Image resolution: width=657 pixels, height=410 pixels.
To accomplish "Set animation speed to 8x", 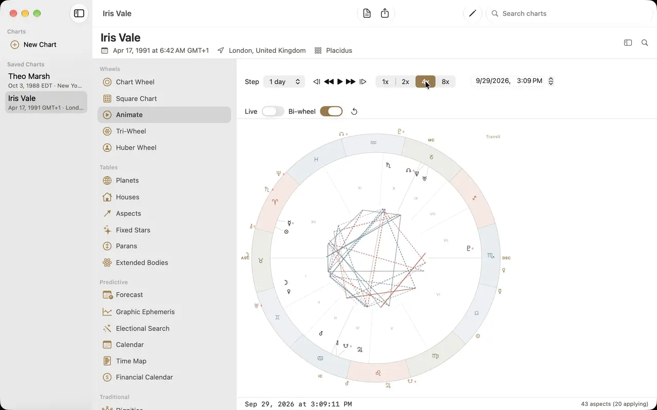I will [x=446, y=81].
